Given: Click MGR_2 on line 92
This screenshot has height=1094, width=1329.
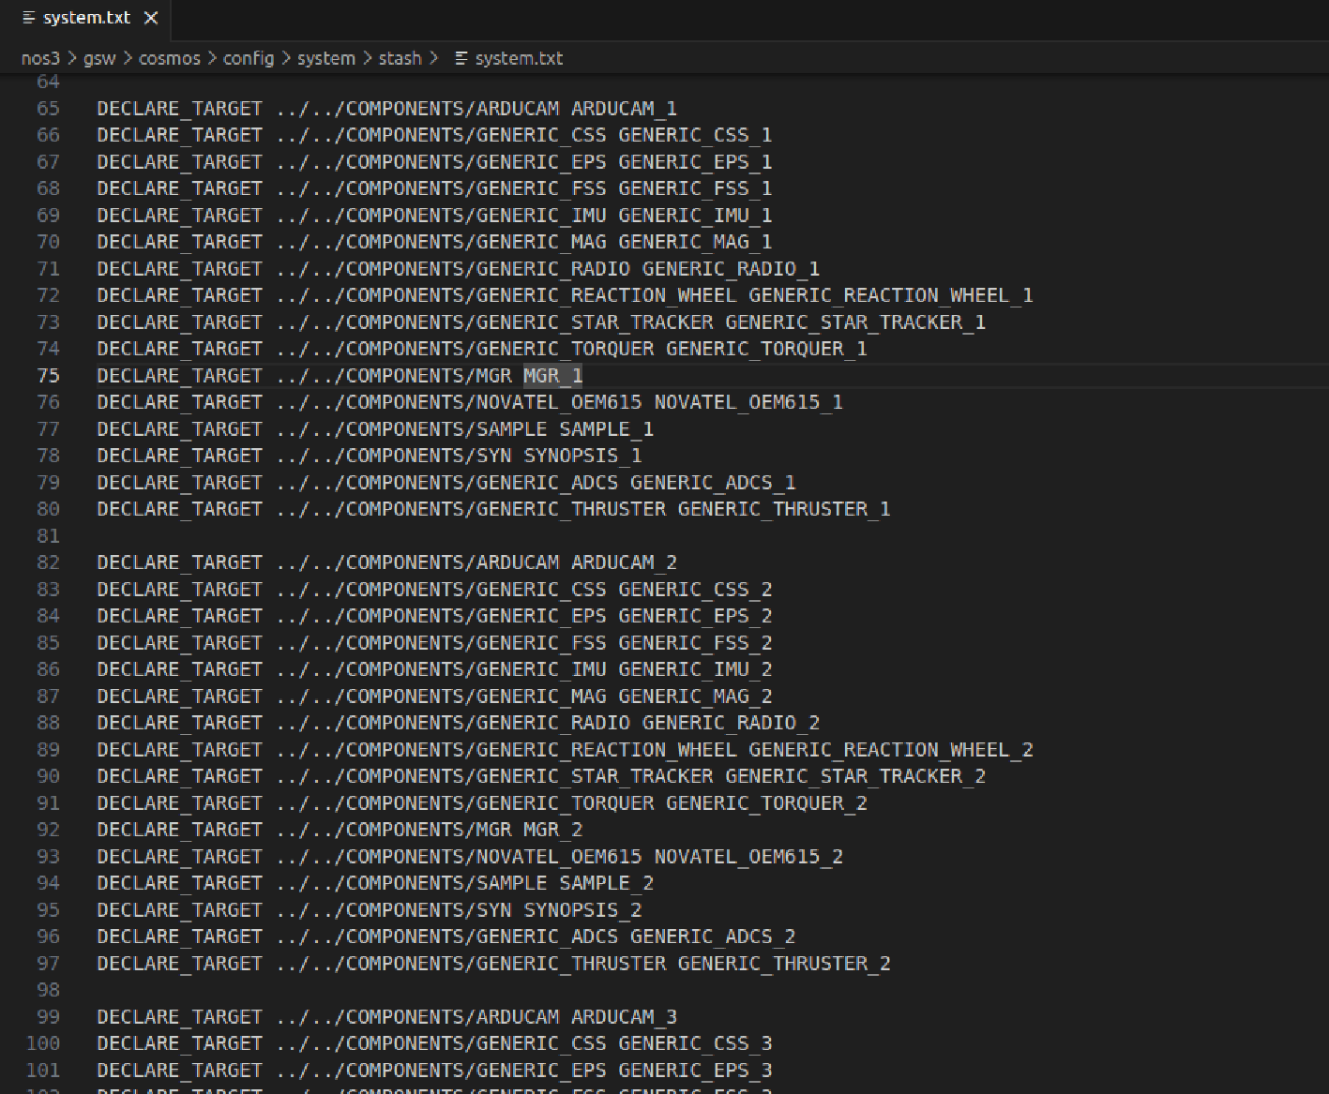Looking at the screenshot, I should (553, 830).
